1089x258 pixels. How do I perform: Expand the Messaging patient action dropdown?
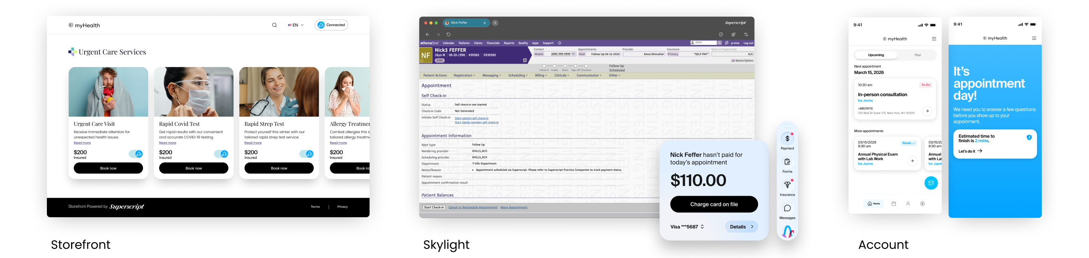pos(492,75)
